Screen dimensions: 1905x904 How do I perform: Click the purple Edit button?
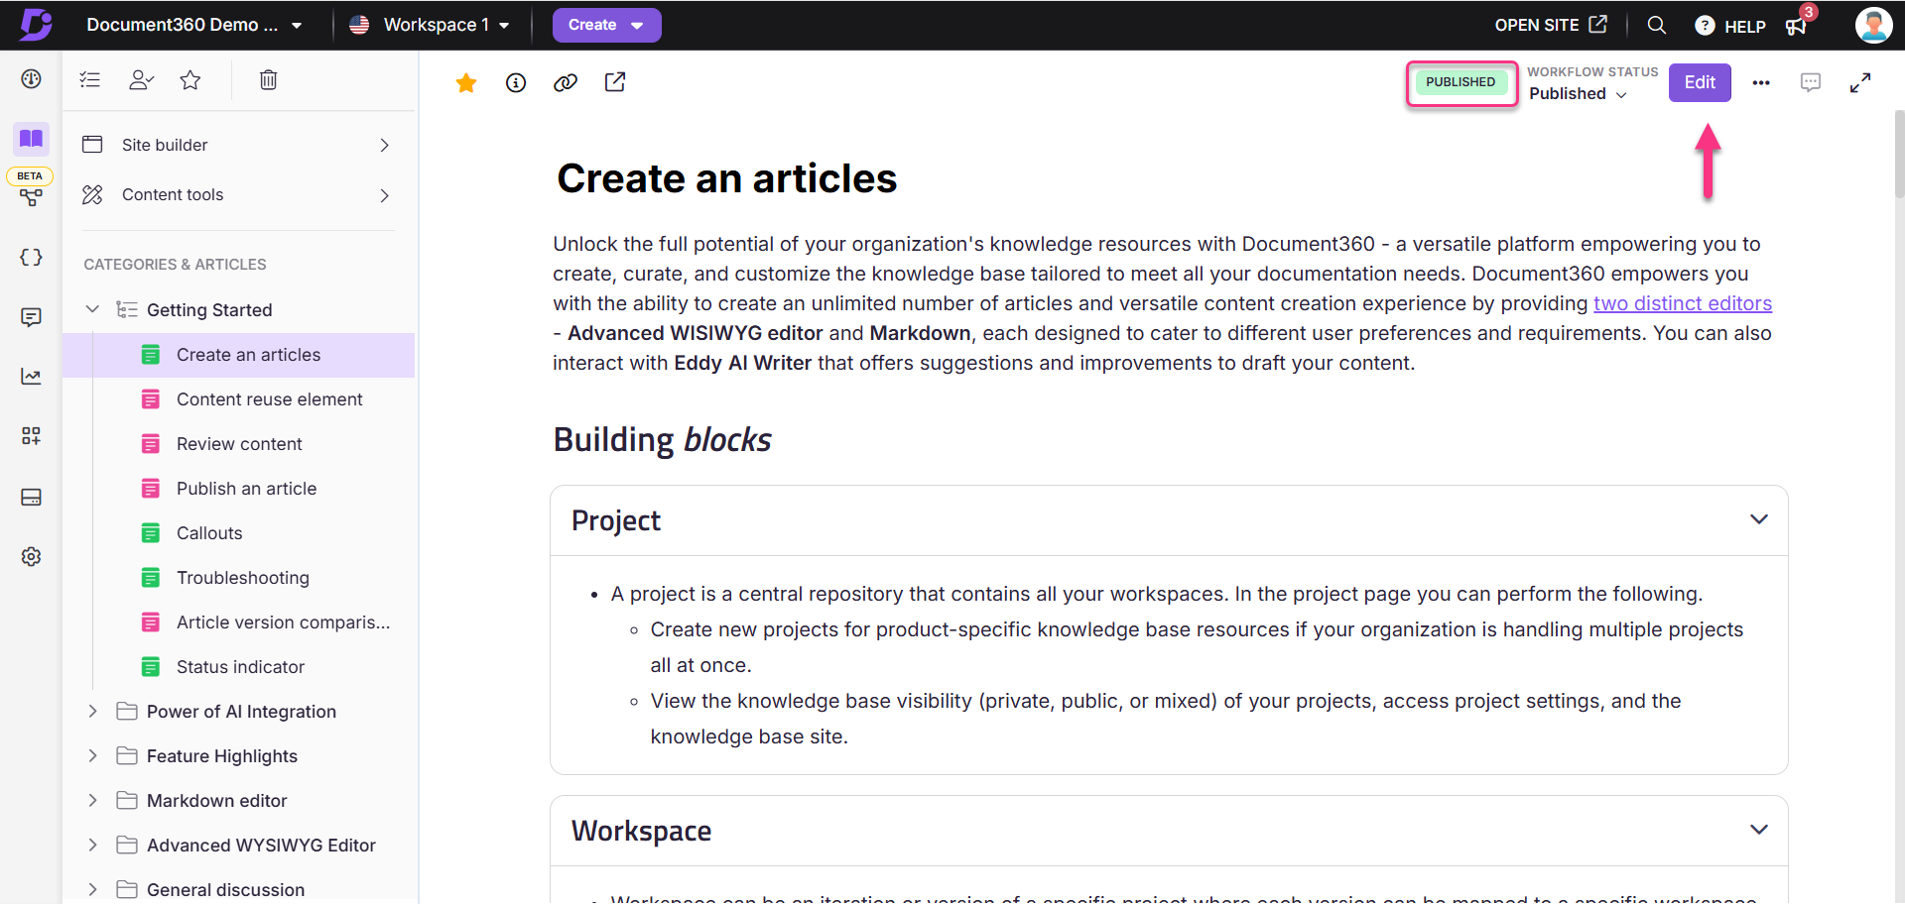pyautogui.click(x=1700, y=82)
